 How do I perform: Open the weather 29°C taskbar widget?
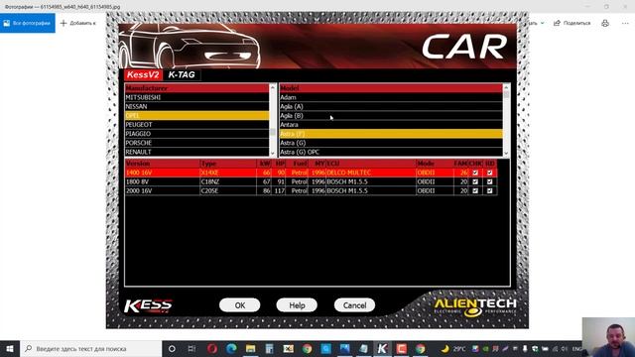click(453, 348)
